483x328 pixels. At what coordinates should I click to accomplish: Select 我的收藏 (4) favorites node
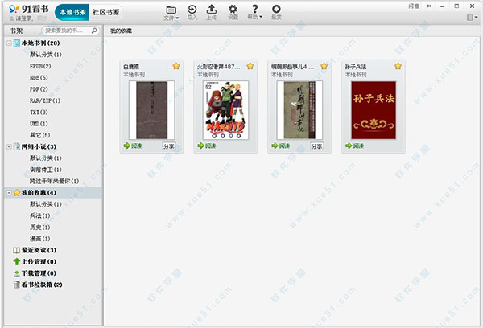click(39, 193)
